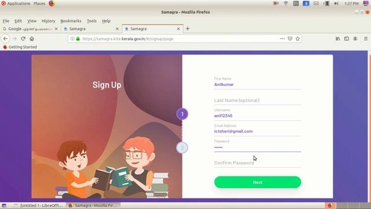Close the active Samagra tab

[x=179, y=28]
